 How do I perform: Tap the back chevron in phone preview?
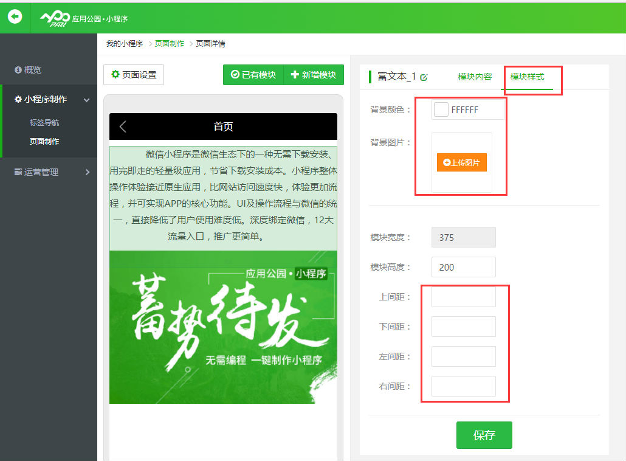coord(123,127)
